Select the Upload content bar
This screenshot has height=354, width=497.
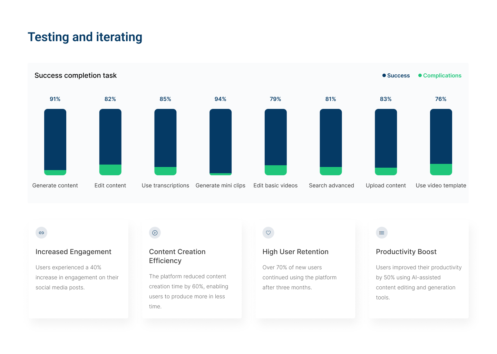[x=386, y=142]
